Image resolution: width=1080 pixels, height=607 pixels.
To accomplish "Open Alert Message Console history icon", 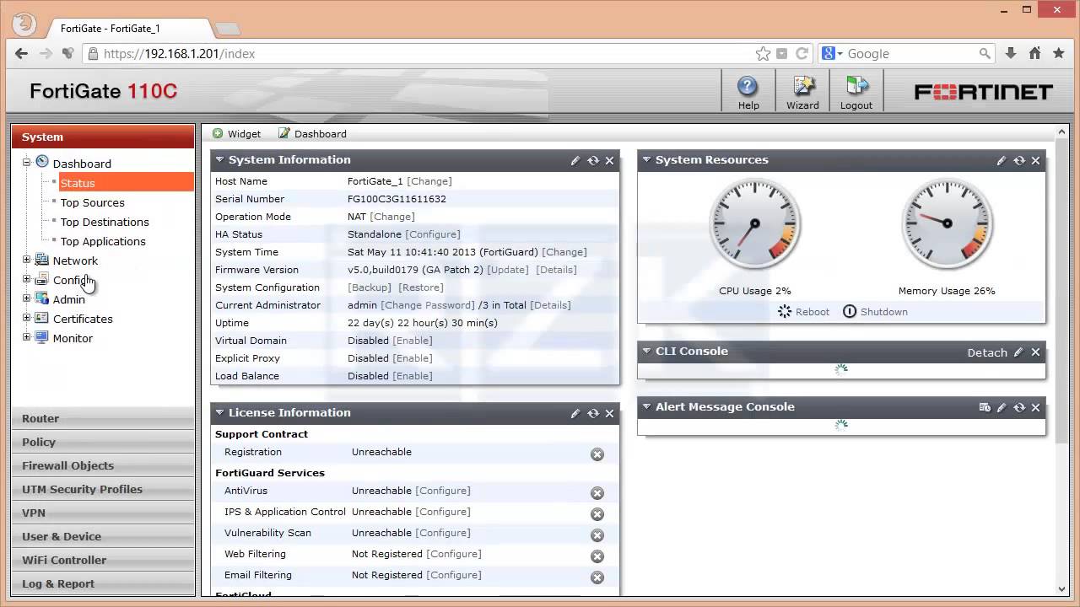I will pos(985,407).
